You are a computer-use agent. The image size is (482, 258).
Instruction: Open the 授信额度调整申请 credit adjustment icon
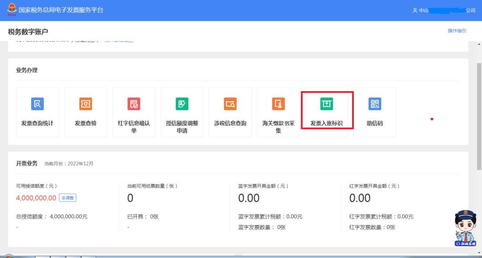point(182,111)
